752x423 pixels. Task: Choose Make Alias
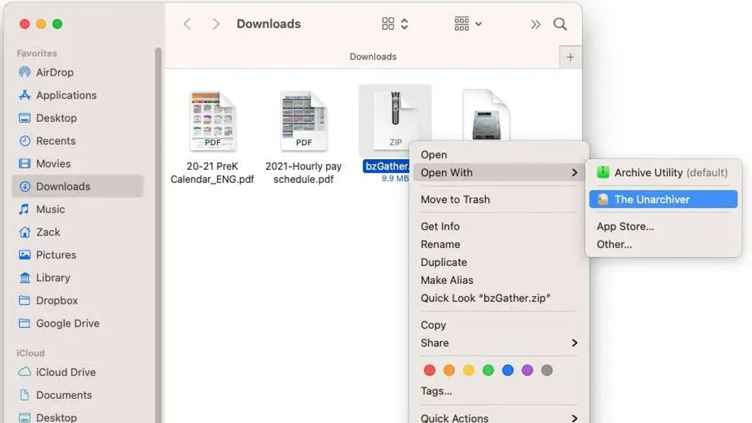[x=499, y=280]
